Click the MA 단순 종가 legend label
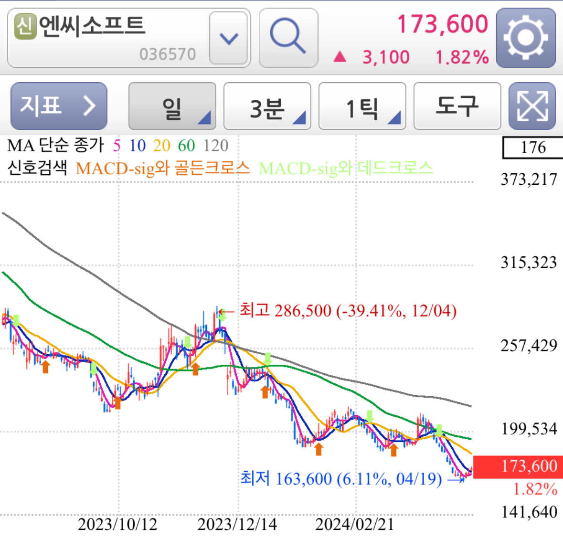Screen dimensions: 563x538 pyautogui.click(x=56, y=145)
